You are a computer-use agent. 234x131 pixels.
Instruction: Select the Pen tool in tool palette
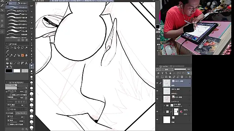pyautogui.click(x=7, y=55)
